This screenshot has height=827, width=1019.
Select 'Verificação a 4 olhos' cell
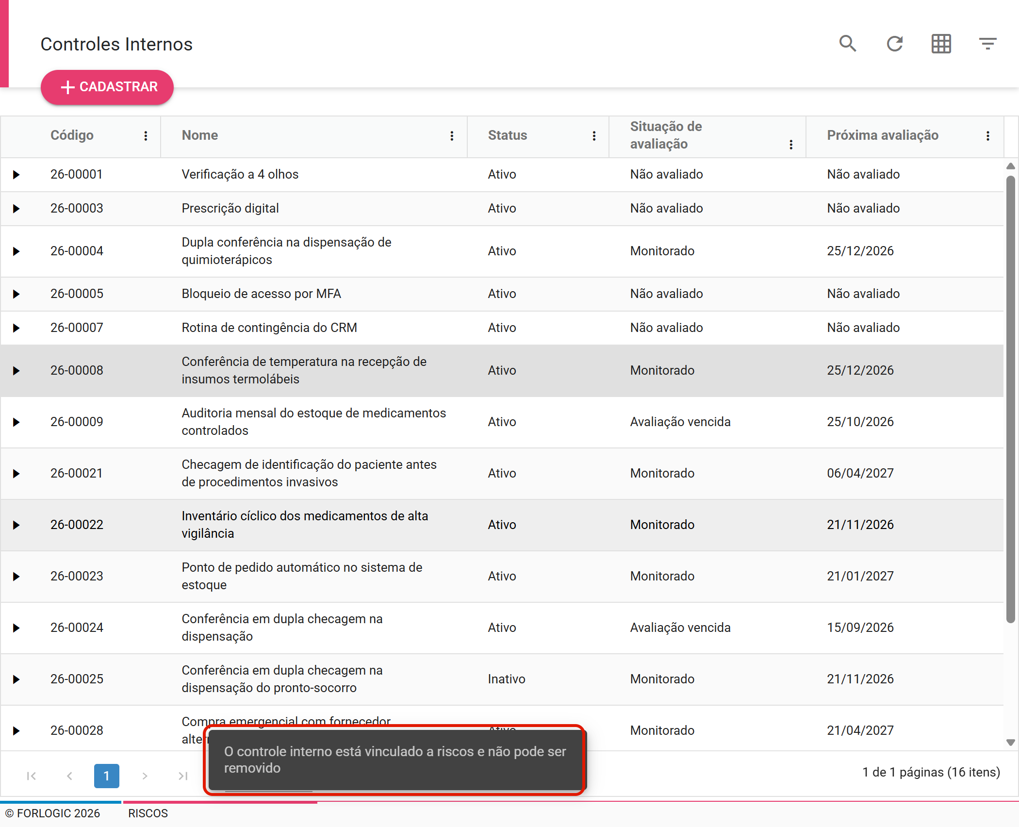coord(314,175)
